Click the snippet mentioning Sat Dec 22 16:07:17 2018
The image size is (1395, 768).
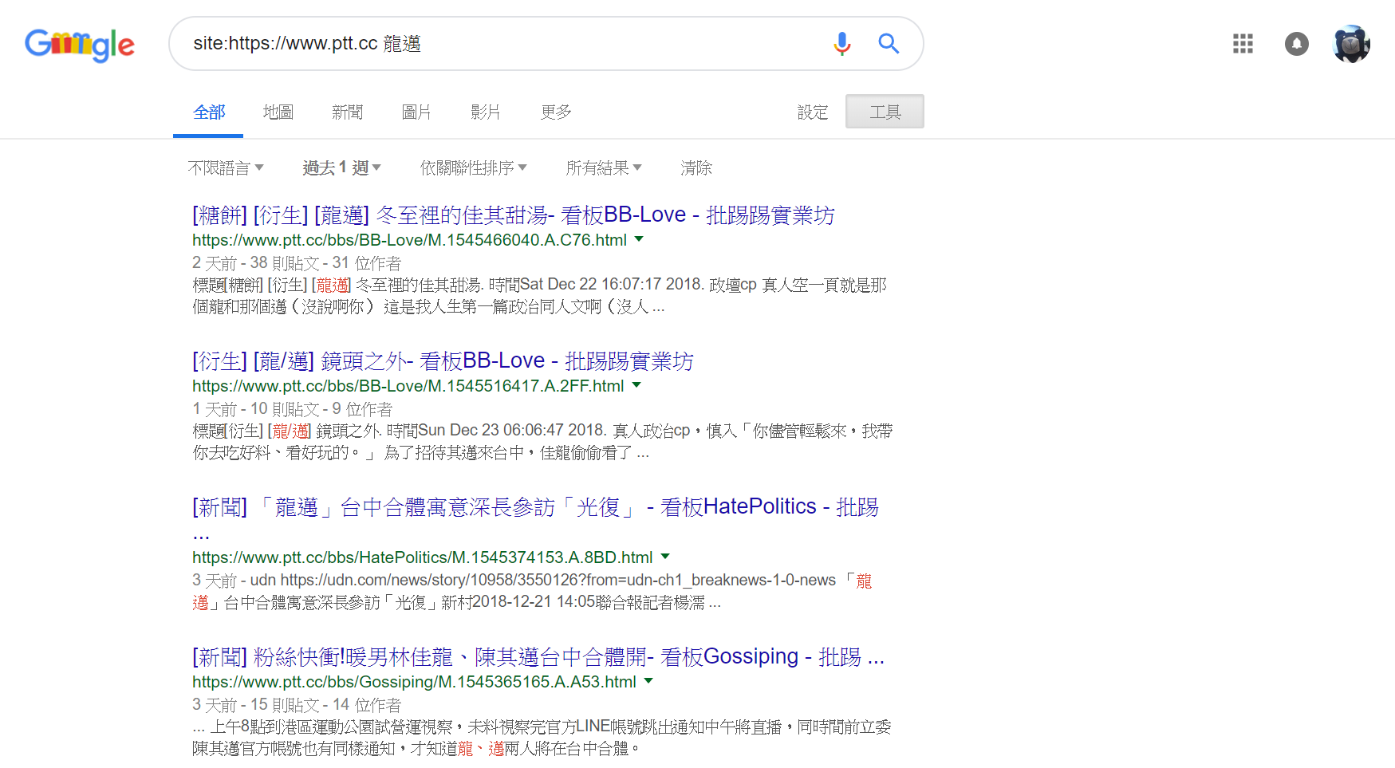click(x=540, y=296)
